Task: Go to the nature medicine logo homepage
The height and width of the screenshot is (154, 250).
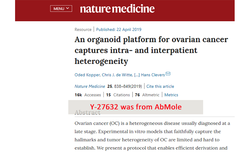Action: (117, 9)
